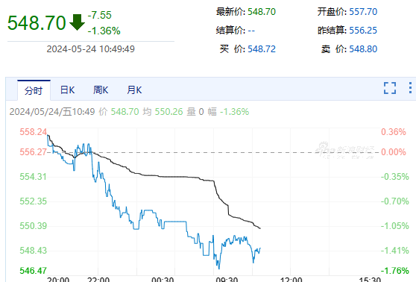Click the 最新价 value 548.70
The height and width of the screenshot is (282, 416).
tap(262, 12)
